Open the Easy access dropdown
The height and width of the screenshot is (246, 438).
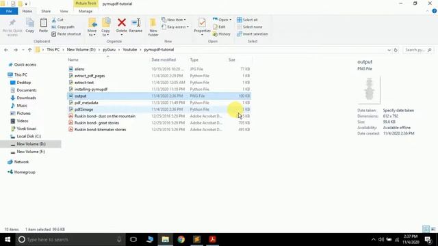175,27
